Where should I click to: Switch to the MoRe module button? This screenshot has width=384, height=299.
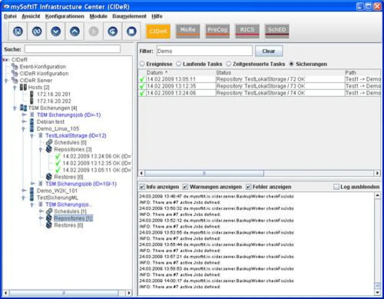pos(188,31)
